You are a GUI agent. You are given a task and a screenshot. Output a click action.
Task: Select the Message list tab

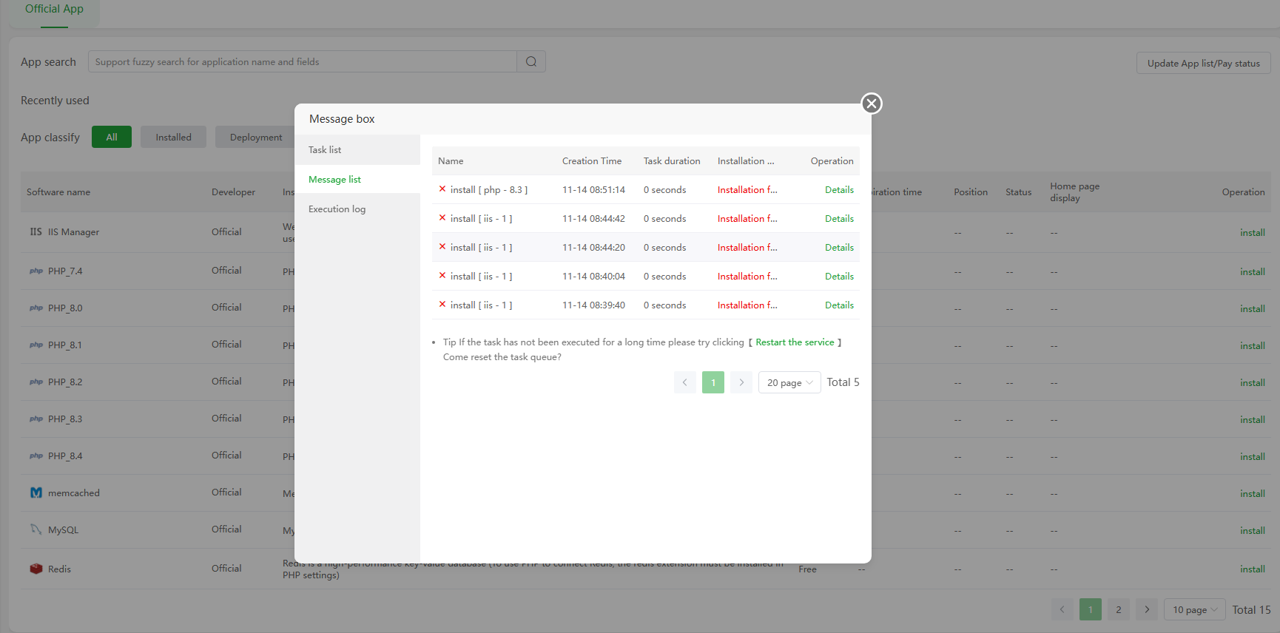point(334,180)
